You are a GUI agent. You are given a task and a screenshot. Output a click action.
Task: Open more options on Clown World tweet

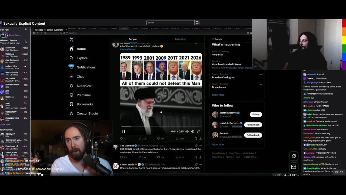tap(201, 164)
